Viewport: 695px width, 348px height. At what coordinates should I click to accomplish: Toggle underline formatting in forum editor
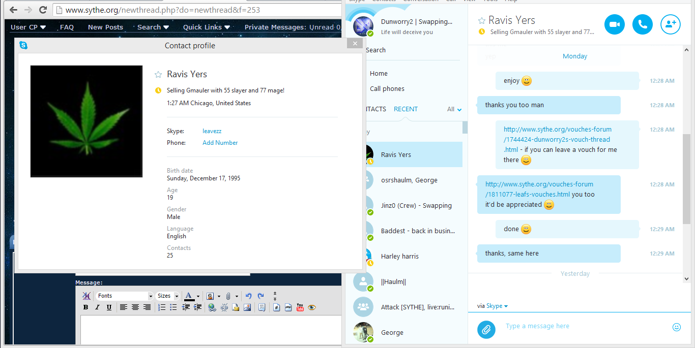tap(109, 307)
